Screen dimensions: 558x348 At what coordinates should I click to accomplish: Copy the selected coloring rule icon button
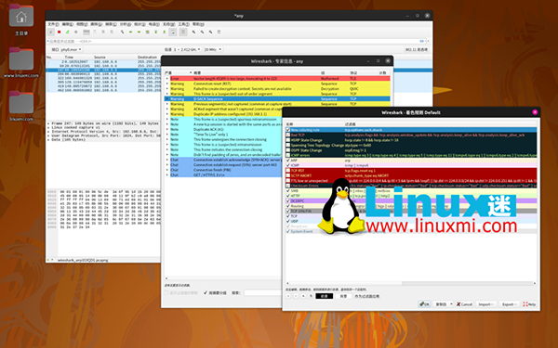tap(303, 296)
